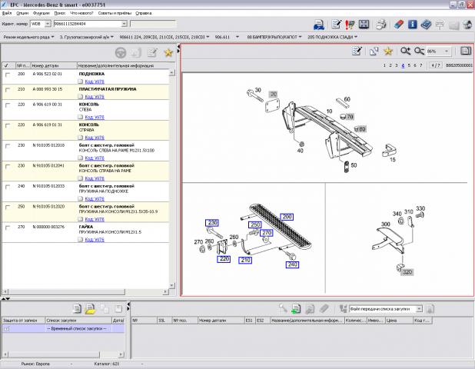This screenshot has height=369, width=475.
Task: Open the WDB prefix dropdown
Action: (48, 24)
